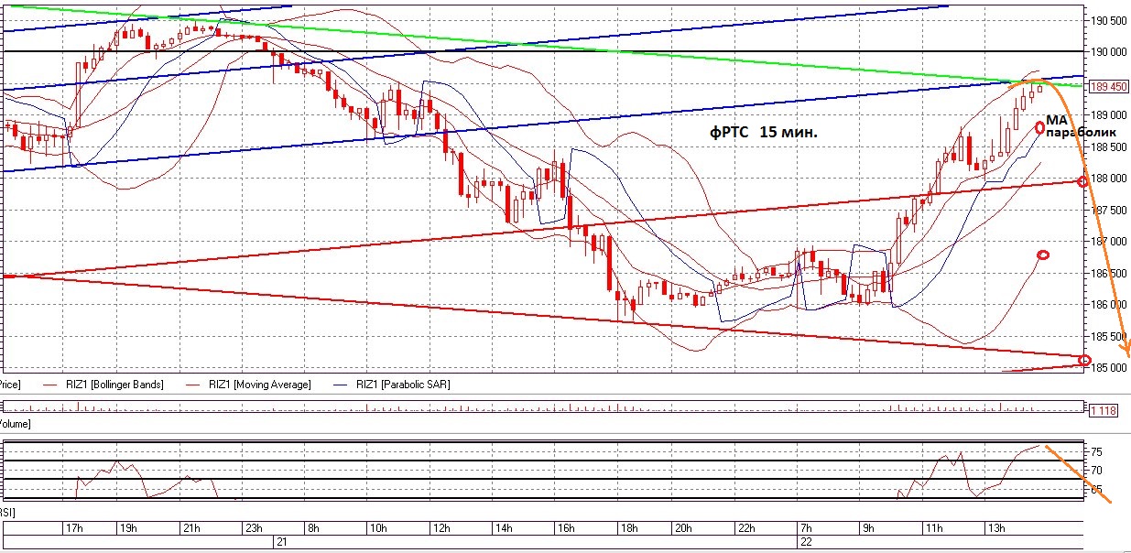The height and width of the screenshot is (553, 1131).
Task: Click the 11h mark on time axis
Action: (x=933, y=528)
